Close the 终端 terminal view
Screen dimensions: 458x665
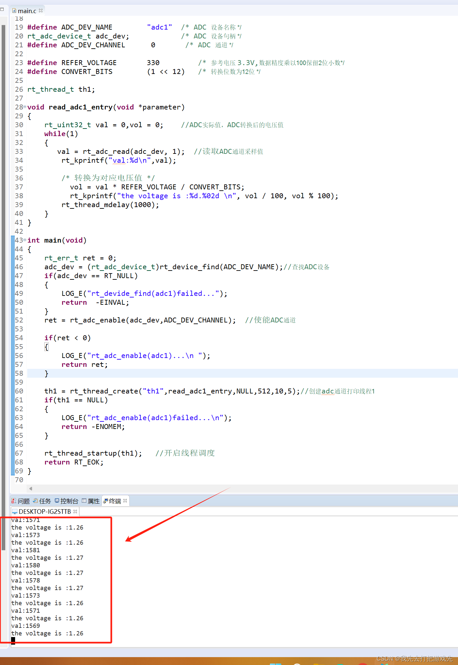[125, 501]
